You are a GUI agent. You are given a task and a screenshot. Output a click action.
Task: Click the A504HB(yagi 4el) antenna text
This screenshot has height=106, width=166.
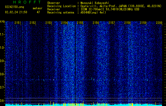(93, 12)
